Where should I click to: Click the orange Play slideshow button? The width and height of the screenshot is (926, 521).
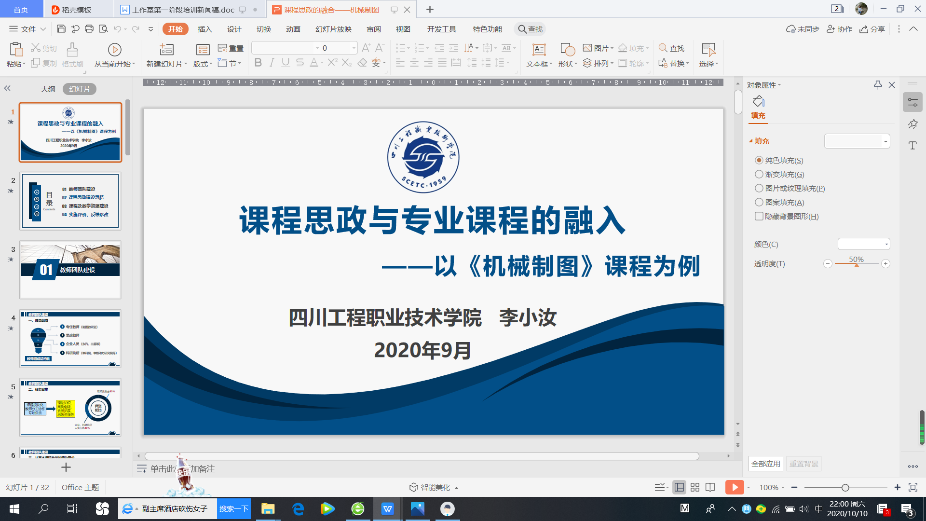pyautogui.click(x=734, y=487)
